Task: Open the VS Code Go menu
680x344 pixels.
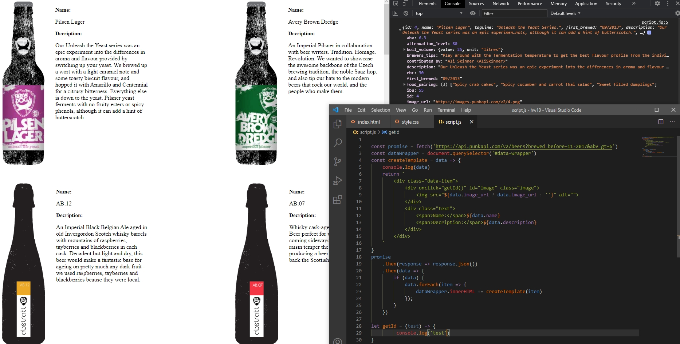Action: pos(414,110)
